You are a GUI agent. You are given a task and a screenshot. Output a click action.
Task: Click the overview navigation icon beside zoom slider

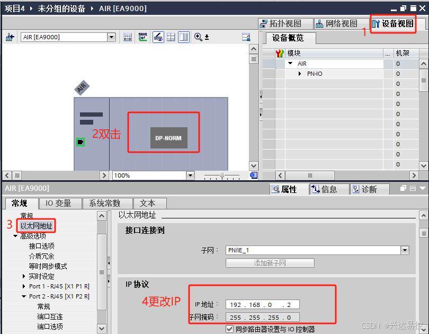click(x=254, y=175)
